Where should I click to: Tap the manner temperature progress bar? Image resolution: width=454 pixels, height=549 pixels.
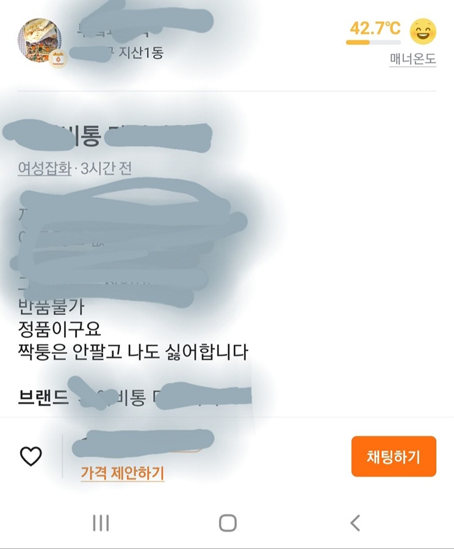[x=373, y=43]
